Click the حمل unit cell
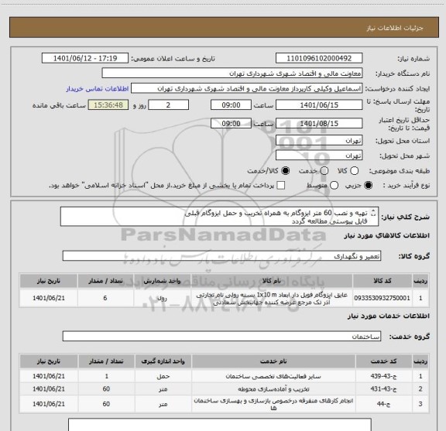Screen dimensions: 446x431 [x=163, y=376]
